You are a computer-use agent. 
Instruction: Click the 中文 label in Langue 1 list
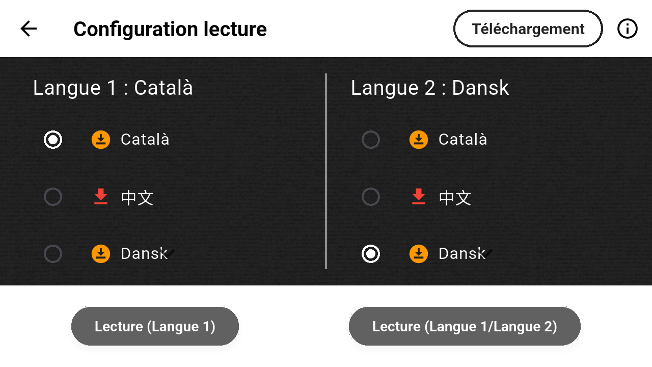[x=137, y=198]
